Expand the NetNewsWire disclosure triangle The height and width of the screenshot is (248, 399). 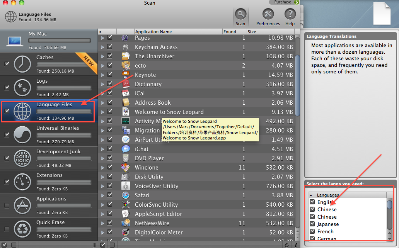102,223
